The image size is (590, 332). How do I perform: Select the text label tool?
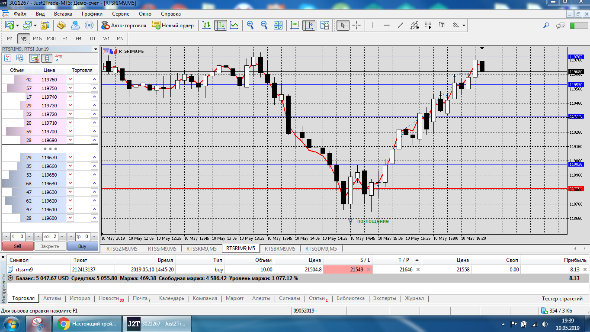(442, 25)
